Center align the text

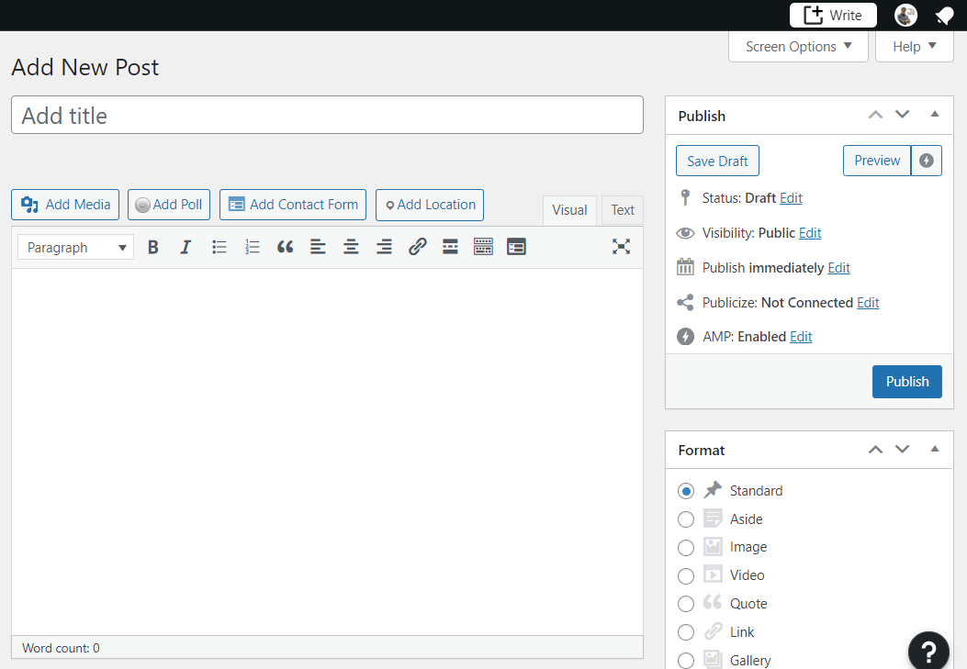(351, 246)
